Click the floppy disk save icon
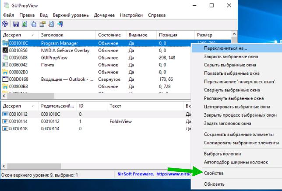 click(x=16, y=24)
